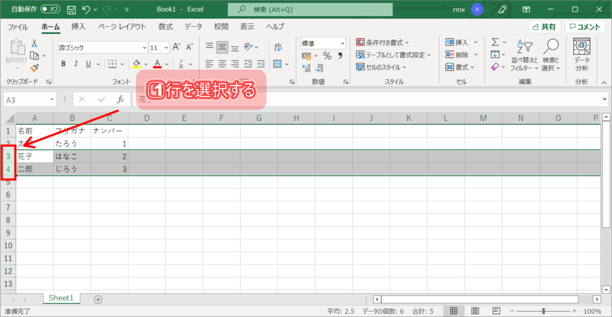612x317 pixels.
Task: Click the zoom slider in status bar
Action: click(x=543, y=311)
